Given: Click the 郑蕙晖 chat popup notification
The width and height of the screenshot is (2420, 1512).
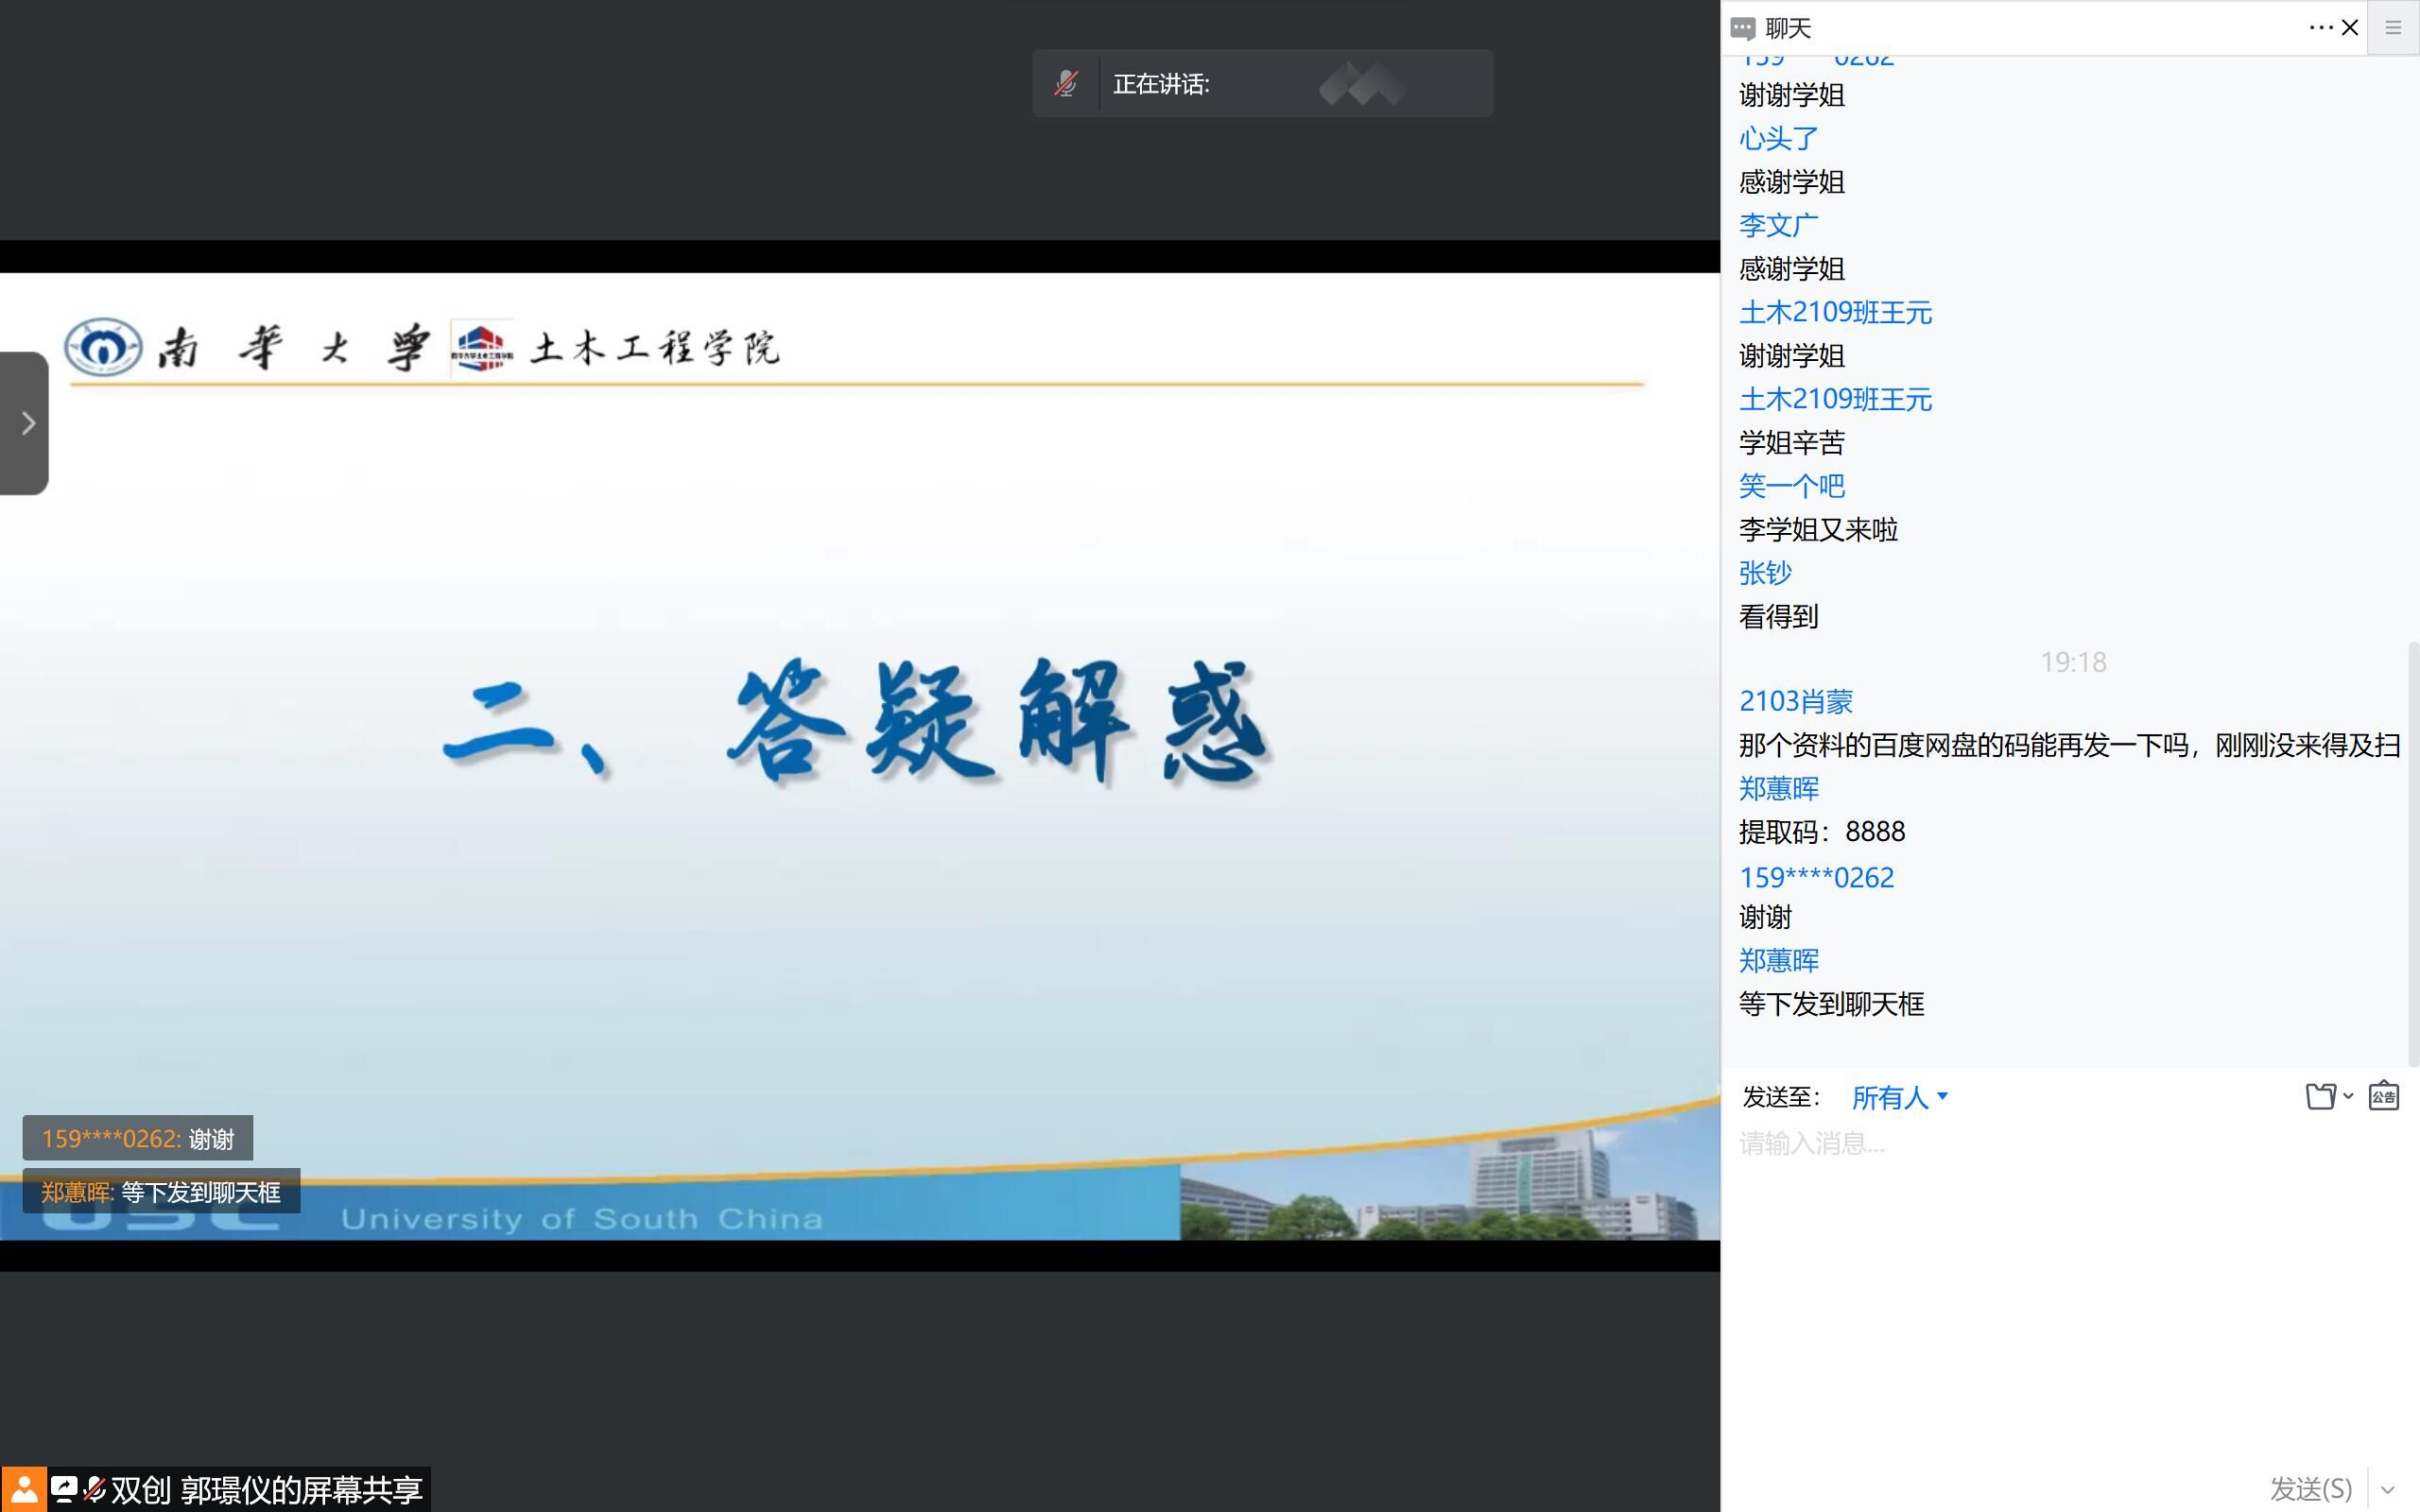Looking at the screenshot, I should [x=161, y=1192].
